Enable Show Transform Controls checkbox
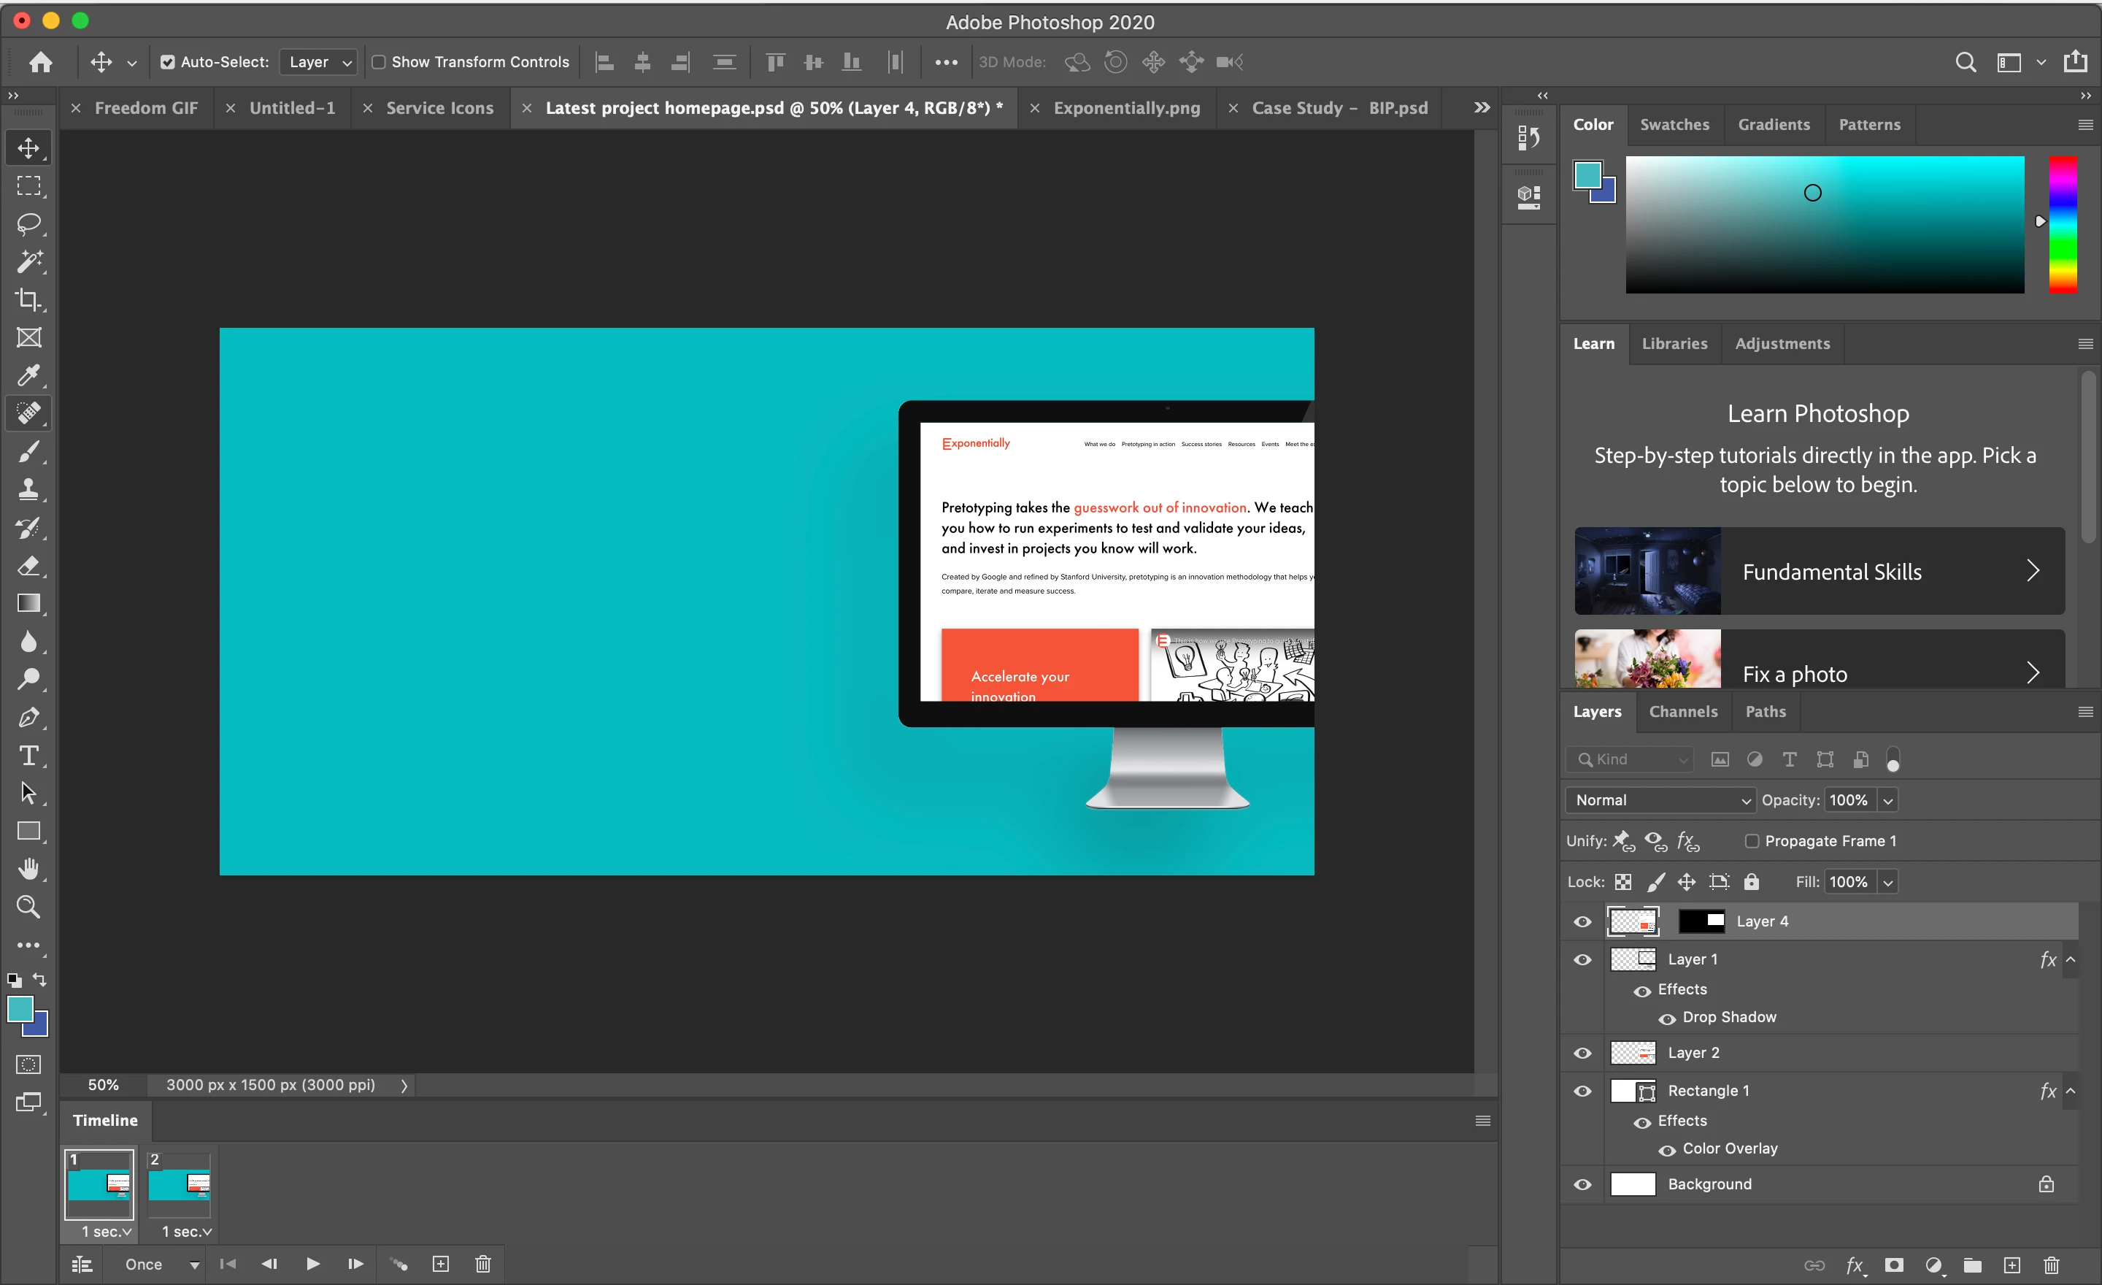 tap(379, 62)
